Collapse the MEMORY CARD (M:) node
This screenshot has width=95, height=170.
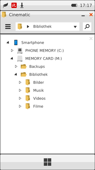pyautogui.click(x=12, y=58)
